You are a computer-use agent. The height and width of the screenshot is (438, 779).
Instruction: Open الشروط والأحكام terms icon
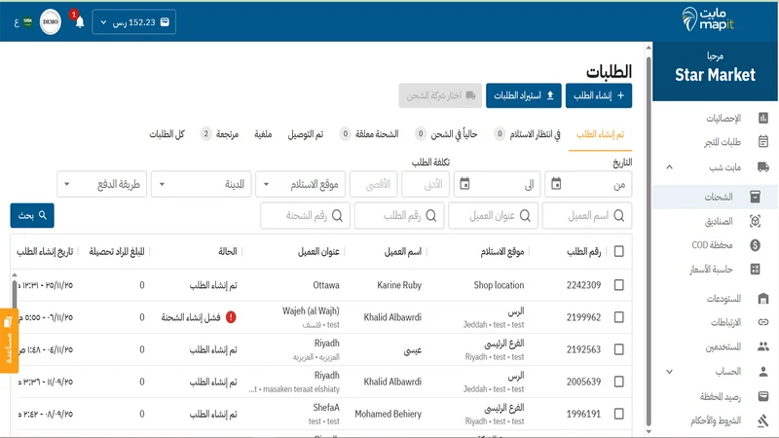pyautogui.click(x=763, y=420)
